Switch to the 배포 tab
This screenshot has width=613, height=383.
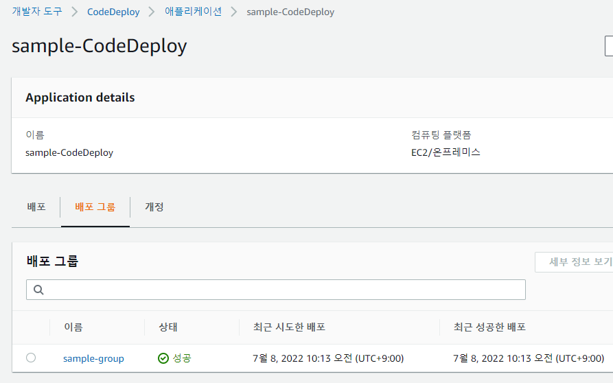36,207
